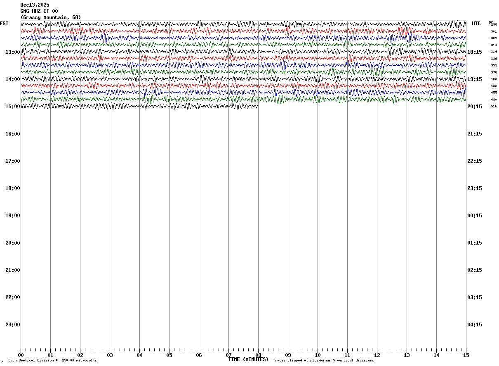
Task: Click the 23:15 UTC row label
Action: [x=474, y=188]
